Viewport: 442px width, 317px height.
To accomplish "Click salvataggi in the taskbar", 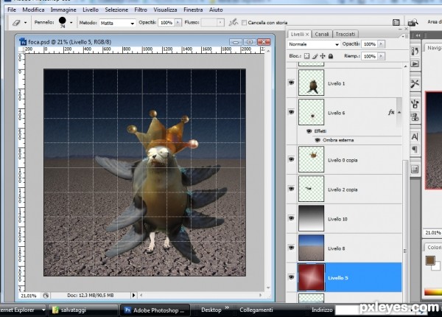I will coord(83,310).
